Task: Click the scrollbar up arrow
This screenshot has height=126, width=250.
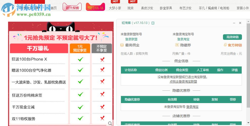Action: click(x=248, y=21)
